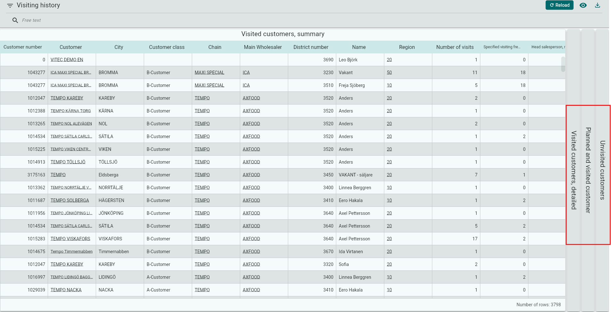Click the search magnifier icon
The image size is (611, 312).
pyautogui.click(x=15, y=20)
